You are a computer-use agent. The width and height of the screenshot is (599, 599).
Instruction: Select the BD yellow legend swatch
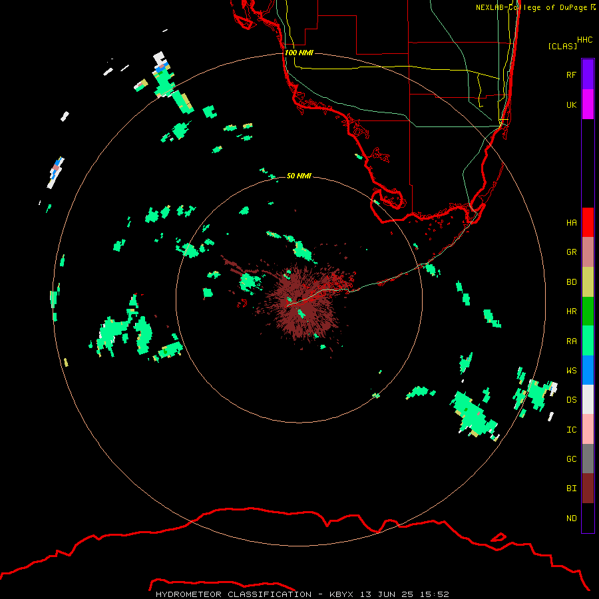pos(588,282)
